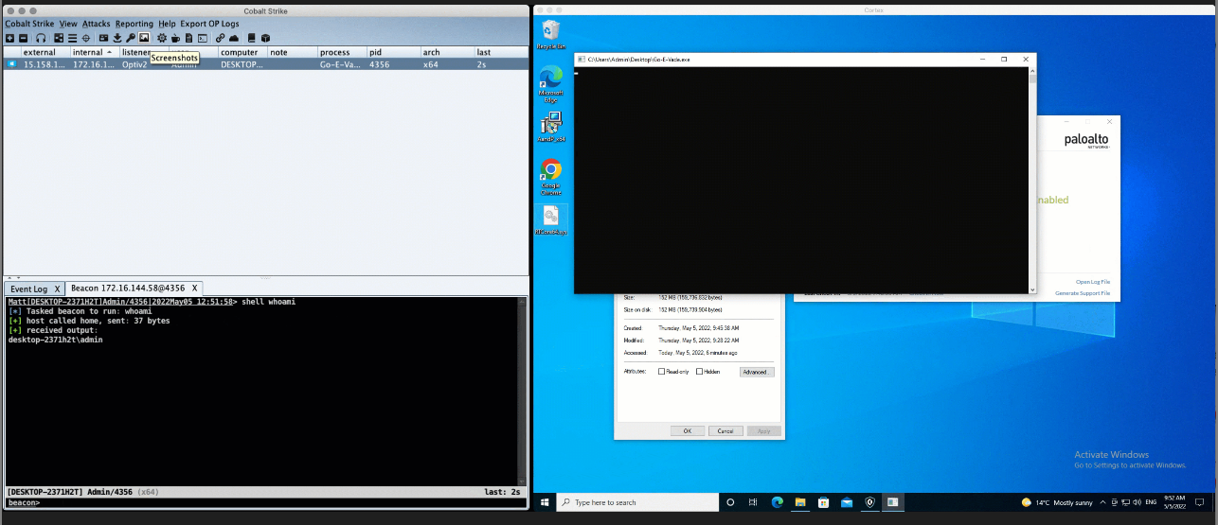Screen dimensions: 1218x525
Task: Close the Beacon tab with X
Action: pyautogui.click(x=194, y=289)
